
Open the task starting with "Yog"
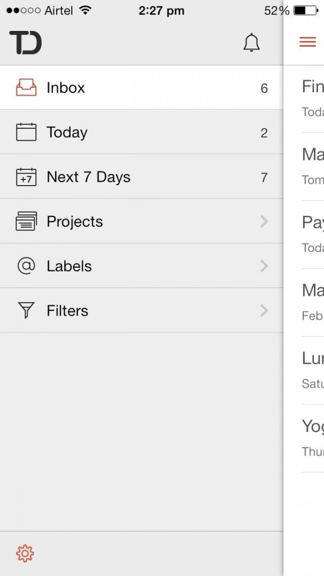coord(313,438)
